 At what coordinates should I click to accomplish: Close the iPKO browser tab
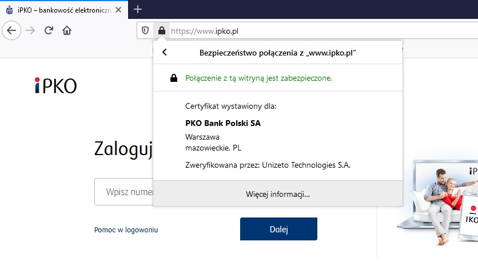tap(118, 10)
